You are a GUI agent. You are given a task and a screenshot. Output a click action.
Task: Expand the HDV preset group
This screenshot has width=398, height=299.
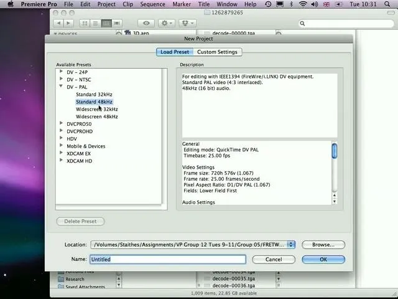click(x=61, y=138)
